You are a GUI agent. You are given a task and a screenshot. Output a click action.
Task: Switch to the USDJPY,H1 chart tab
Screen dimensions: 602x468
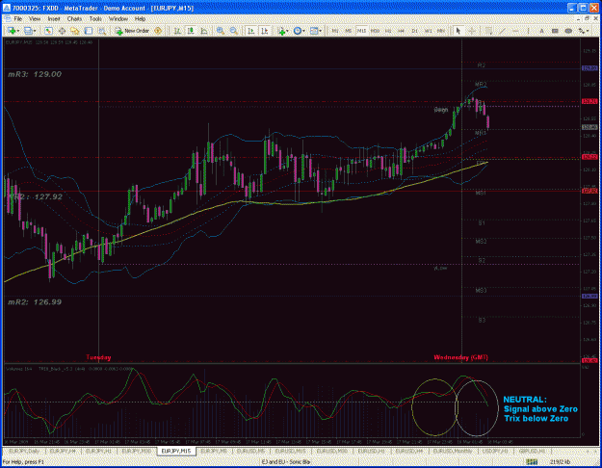(496, 451)
